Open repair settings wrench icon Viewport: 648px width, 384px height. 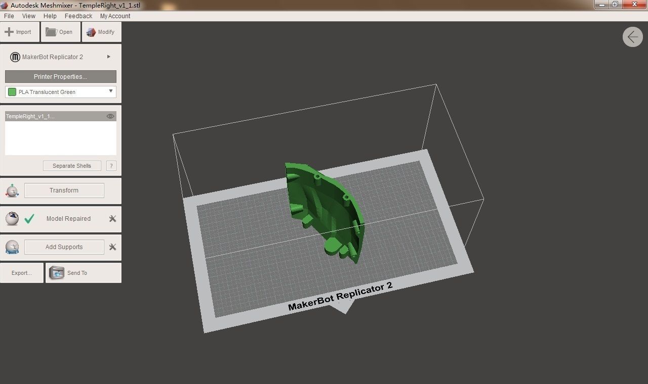coord(112,219)
